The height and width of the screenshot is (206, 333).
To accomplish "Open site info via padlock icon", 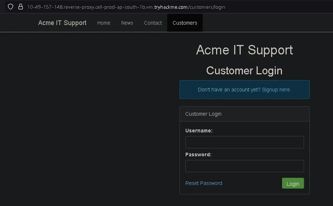I will point(21,7).
